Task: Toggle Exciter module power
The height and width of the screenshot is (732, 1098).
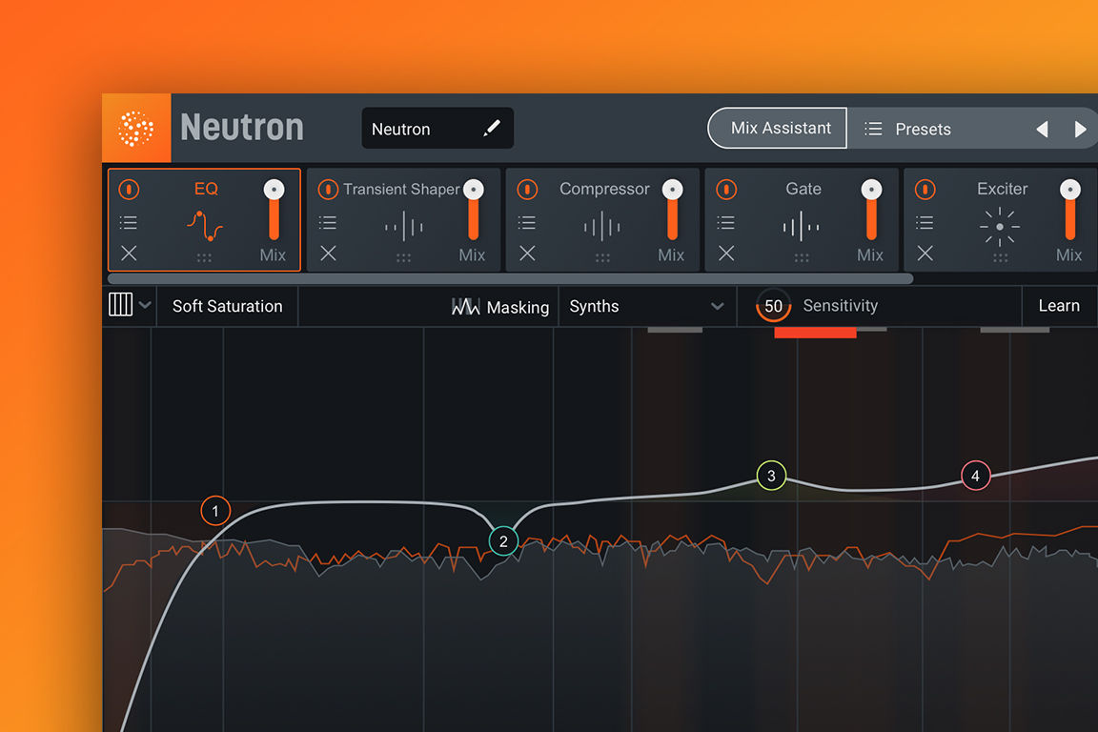Action: pyautogui.click(x=925, y=189)
